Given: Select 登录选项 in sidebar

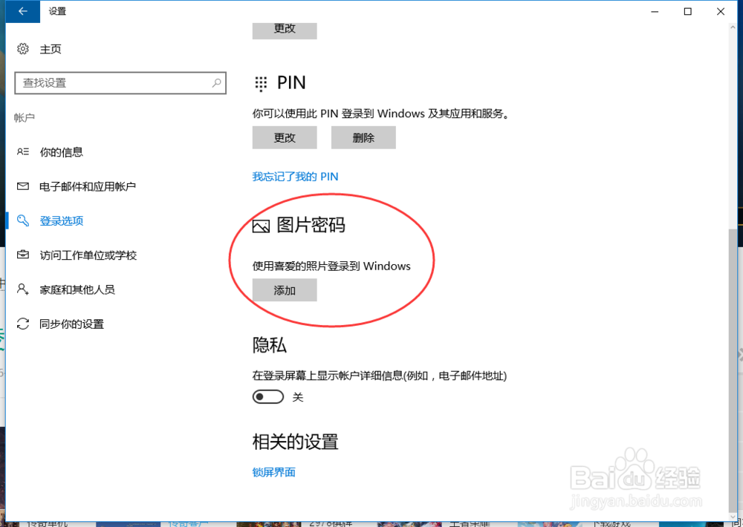Looking at the screenshot, I should click(x=62, y=220).
